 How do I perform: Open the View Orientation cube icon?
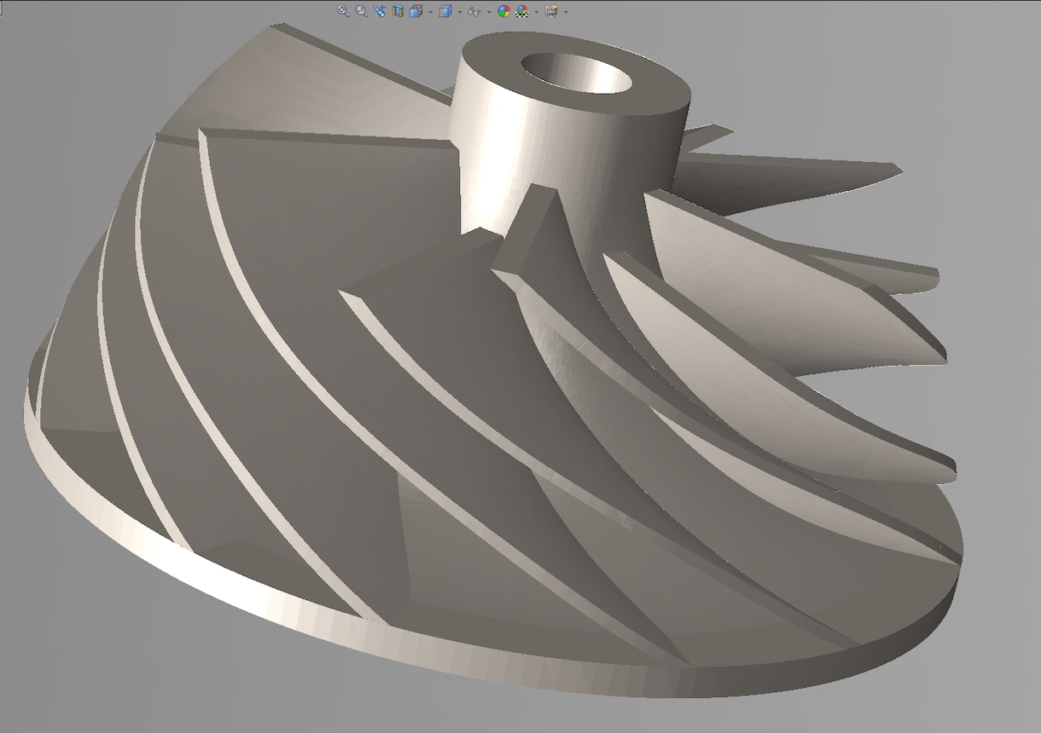[x=416, y=11]
